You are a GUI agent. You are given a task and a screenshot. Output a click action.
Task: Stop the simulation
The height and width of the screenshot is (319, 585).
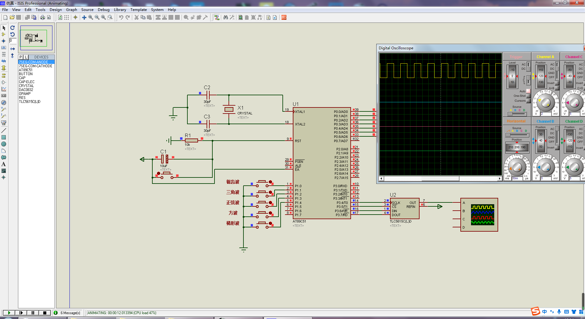(44, 313)
